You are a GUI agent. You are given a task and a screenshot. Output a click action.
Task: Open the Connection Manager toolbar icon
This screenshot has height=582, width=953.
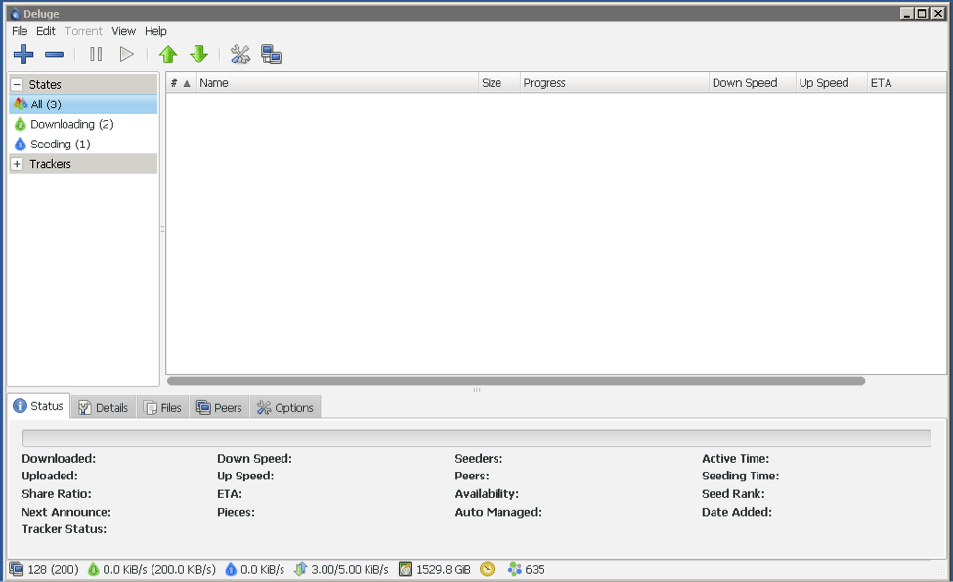click(271, 55)
